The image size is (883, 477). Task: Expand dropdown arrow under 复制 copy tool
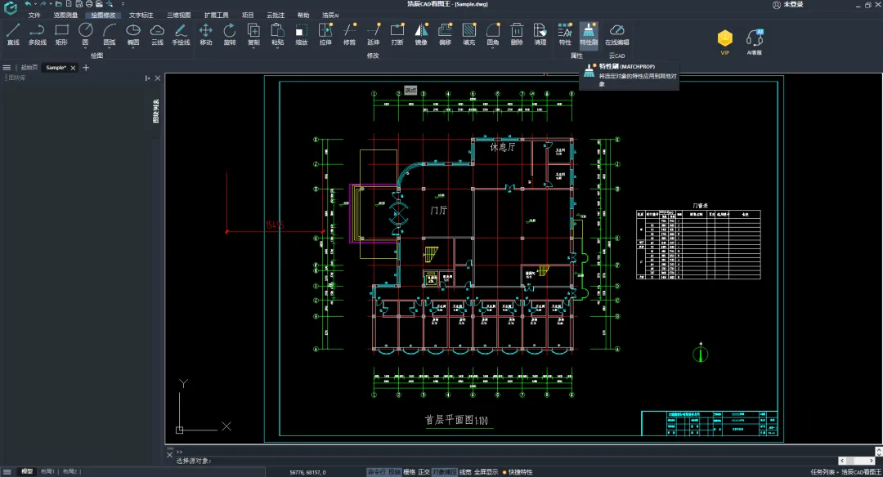253,48
